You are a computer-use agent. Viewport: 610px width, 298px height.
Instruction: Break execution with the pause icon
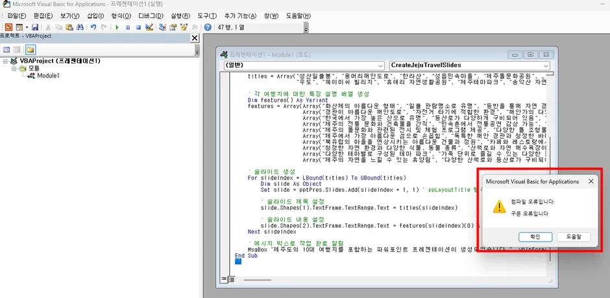(128, 27)
